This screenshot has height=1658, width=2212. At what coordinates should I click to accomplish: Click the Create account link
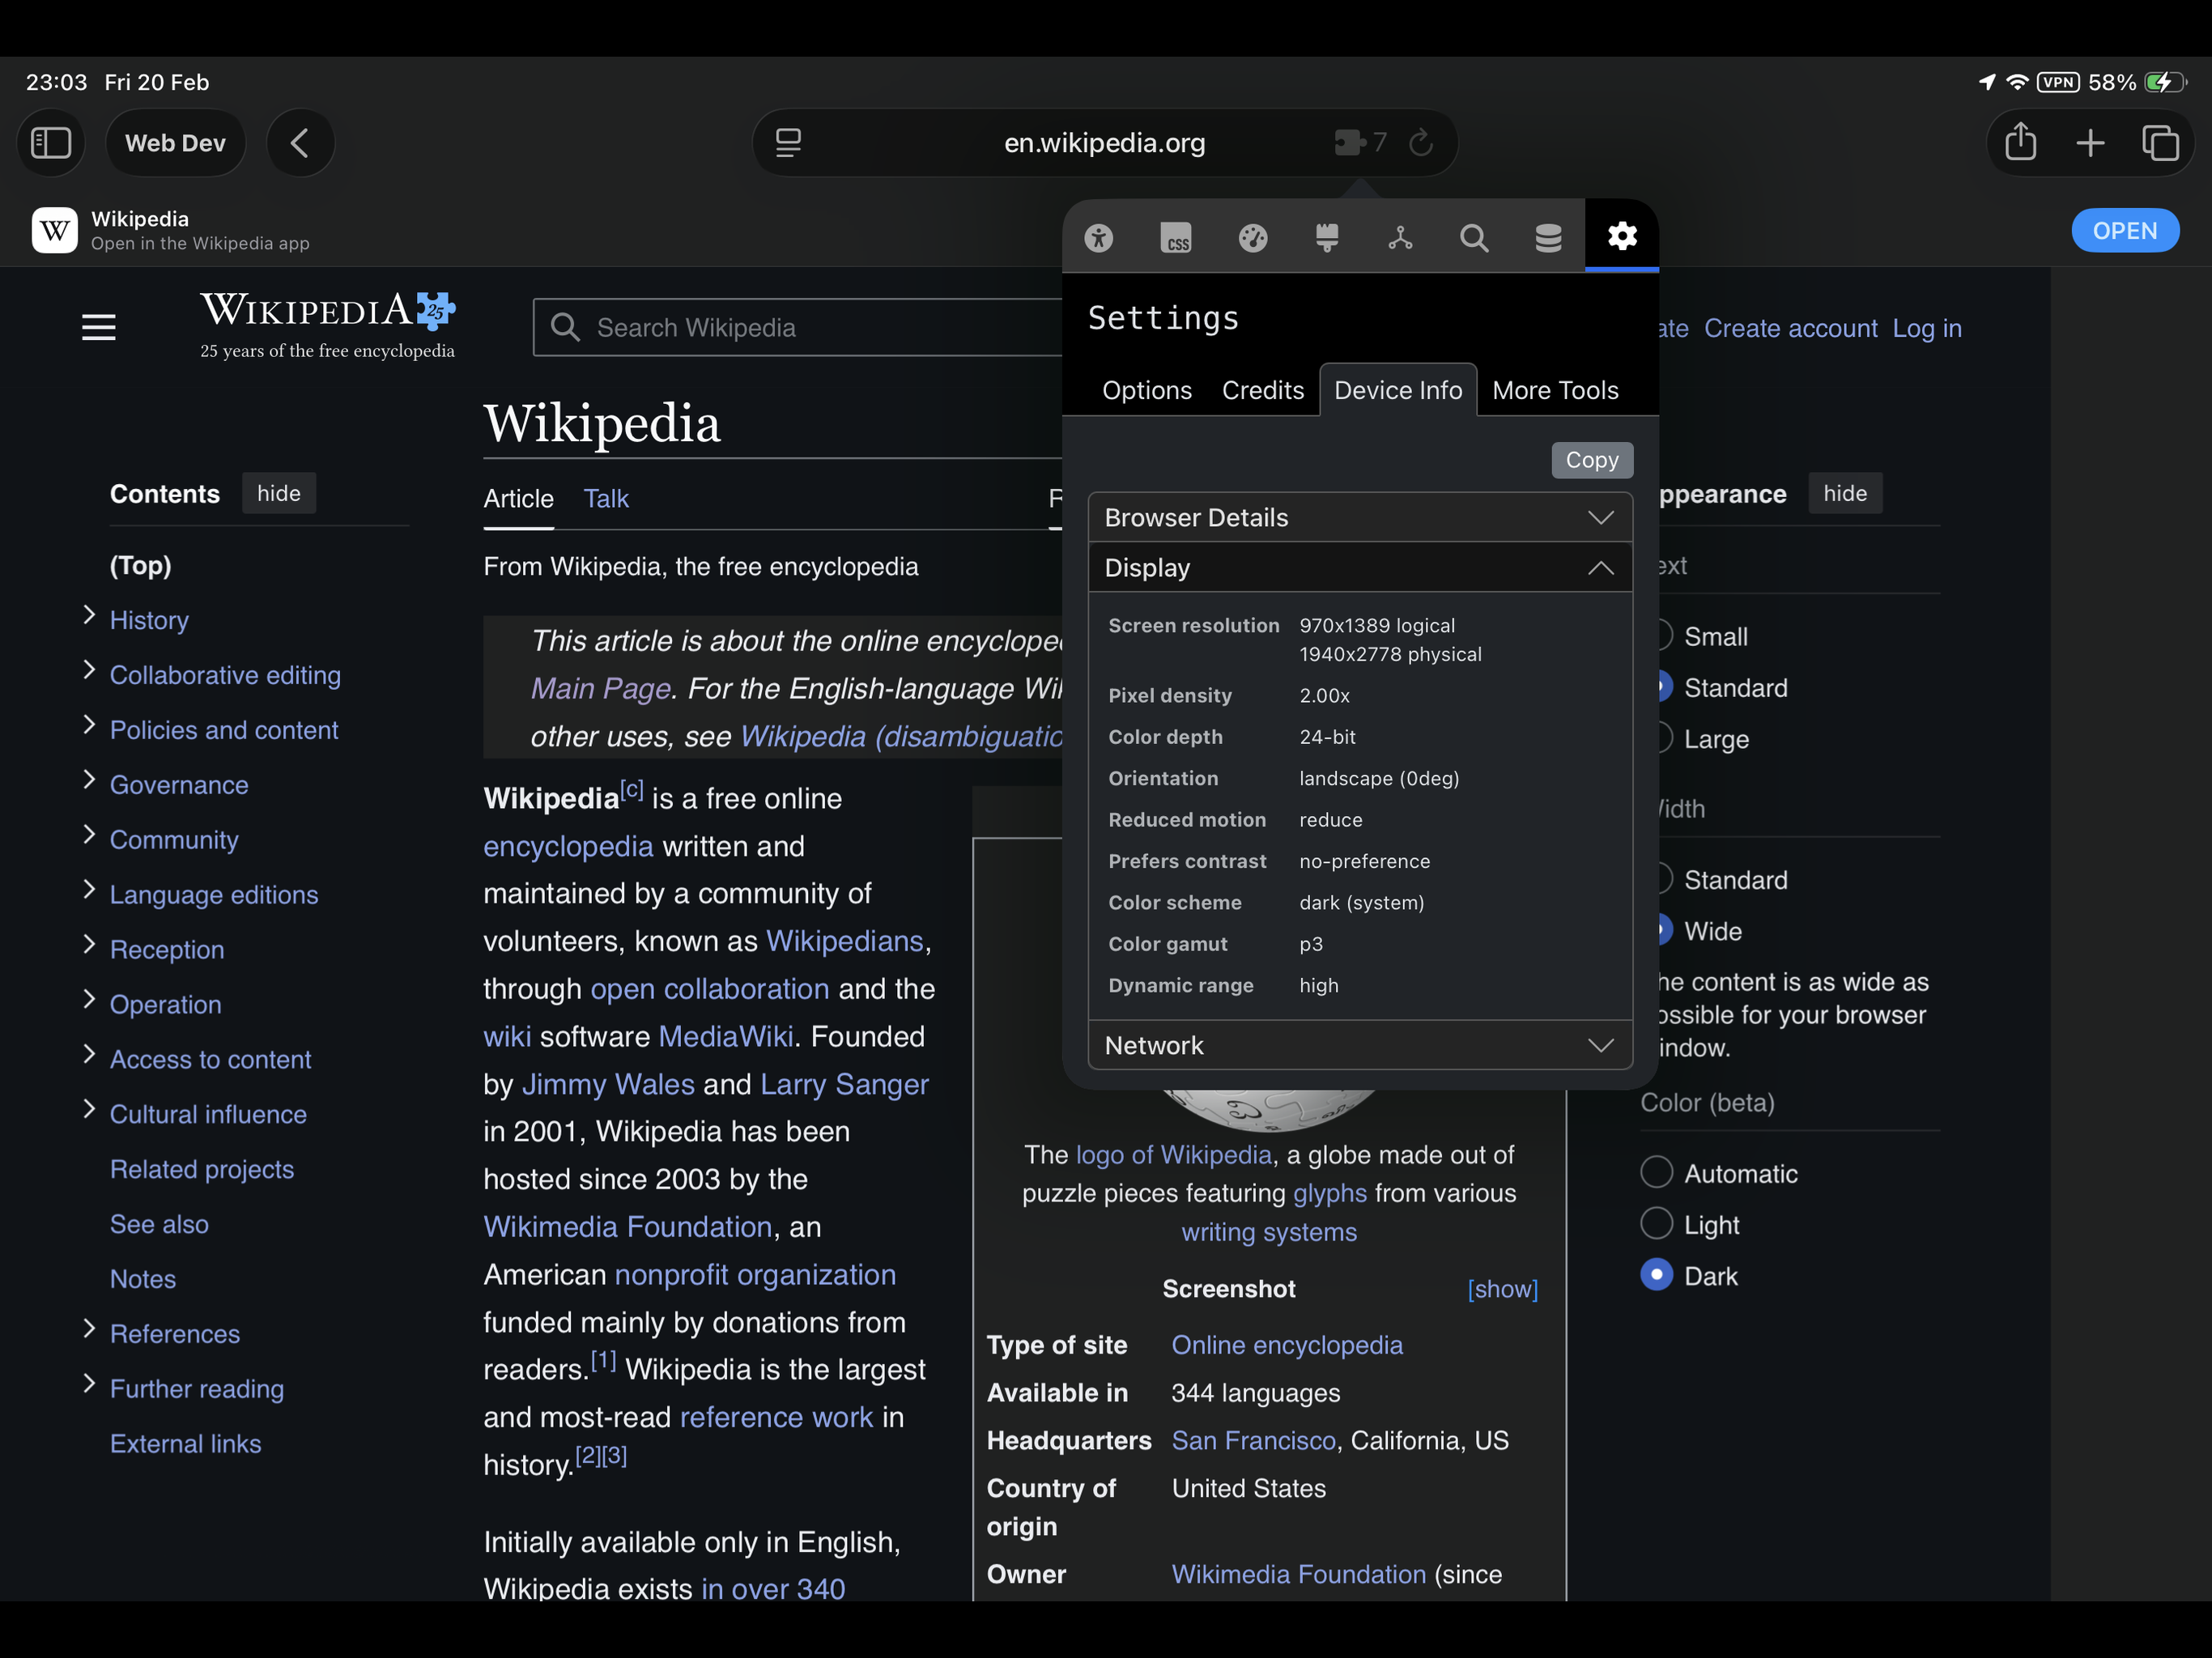1790,328
